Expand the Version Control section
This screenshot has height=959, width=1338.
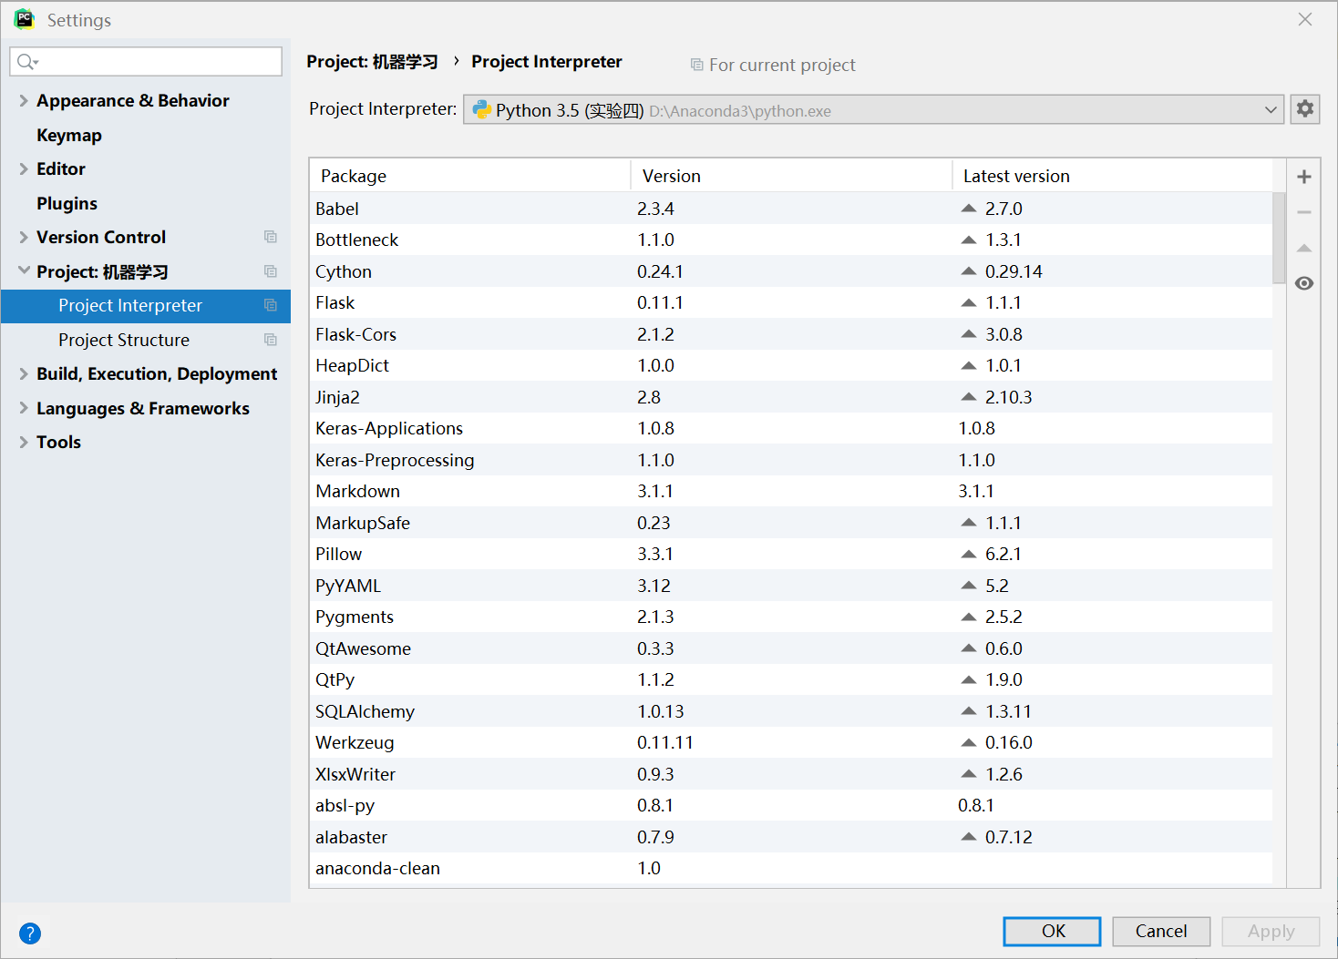[x=24, y=237]
